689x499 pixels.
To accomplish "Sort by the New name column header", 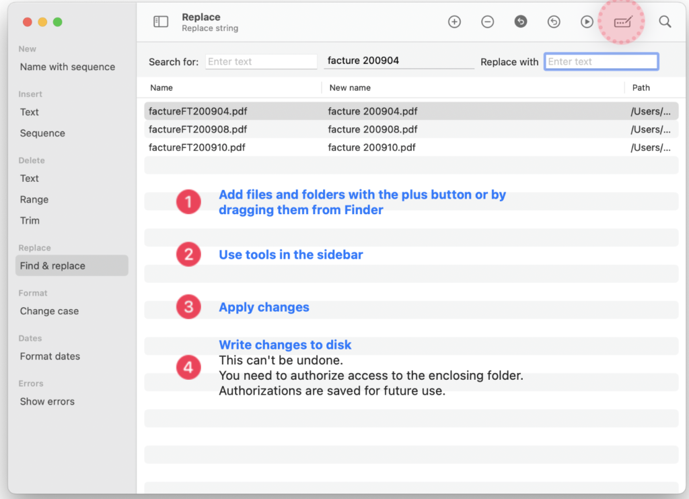I will coord(350,88).
